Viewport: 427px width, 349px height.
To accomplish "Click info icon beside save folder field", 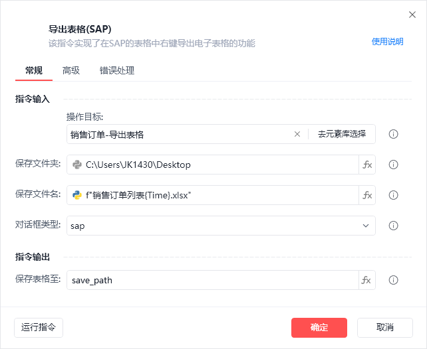I will coord(393,165).
